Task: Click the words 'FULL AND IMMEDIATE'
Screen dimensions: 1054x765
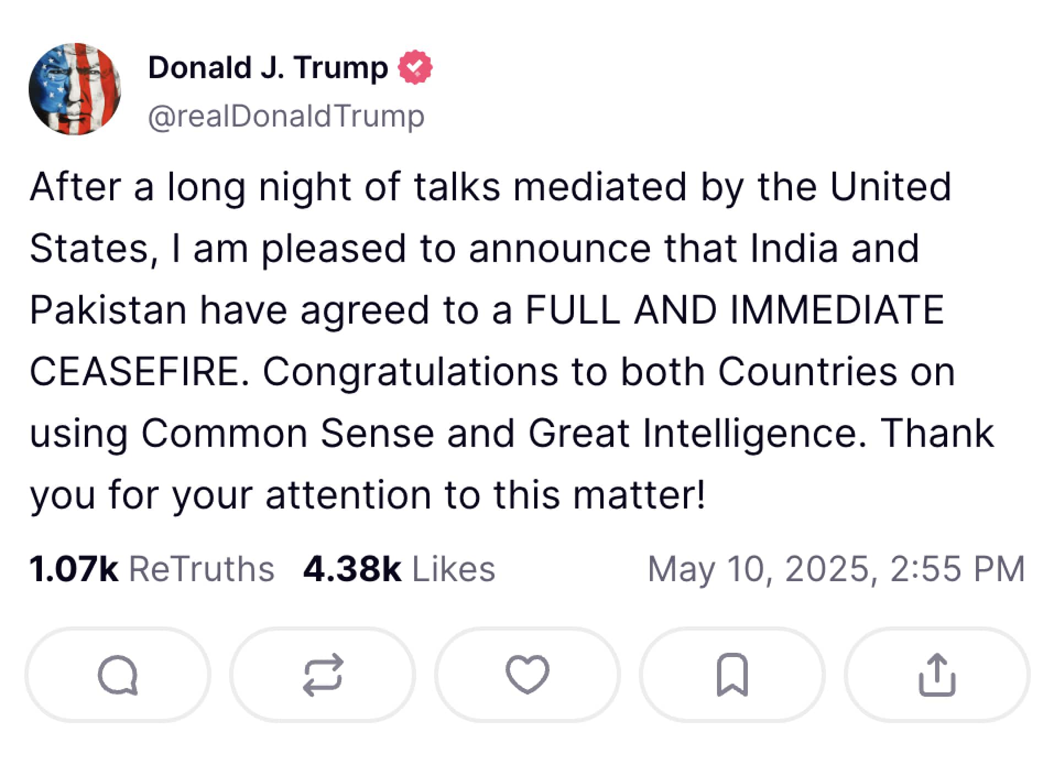Action: [735, 310]
